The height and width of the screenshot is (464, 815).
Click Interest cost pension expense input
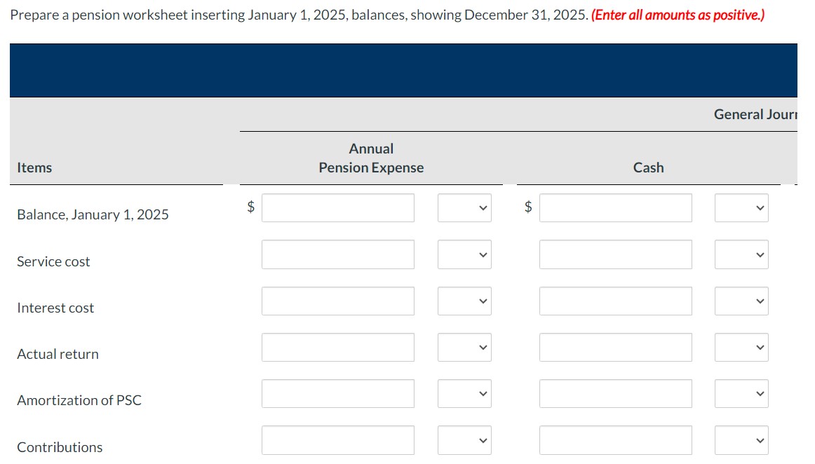point(337,301)
